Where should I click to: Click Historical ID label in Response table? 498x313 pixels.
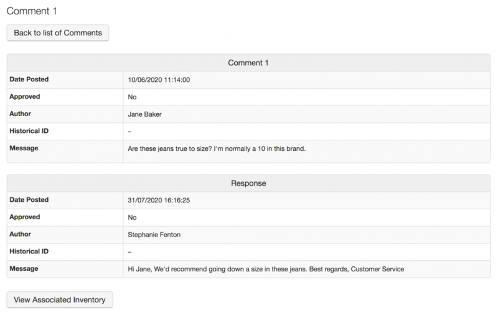click(x=30, y=252)
